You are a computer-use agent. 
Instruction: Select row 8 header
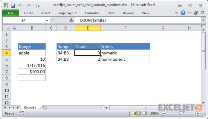(x=7, y=78)
